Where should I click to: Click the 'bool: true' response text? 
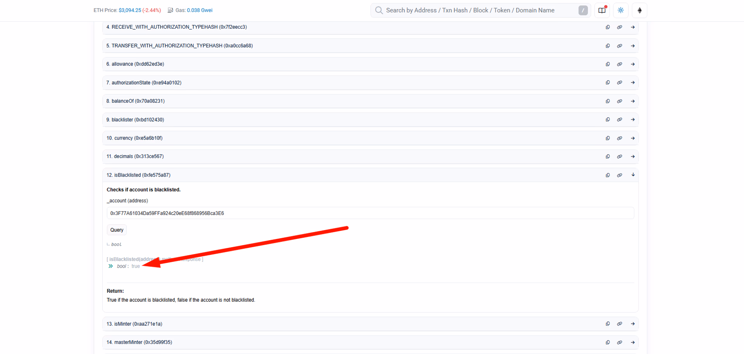point(128,266)
